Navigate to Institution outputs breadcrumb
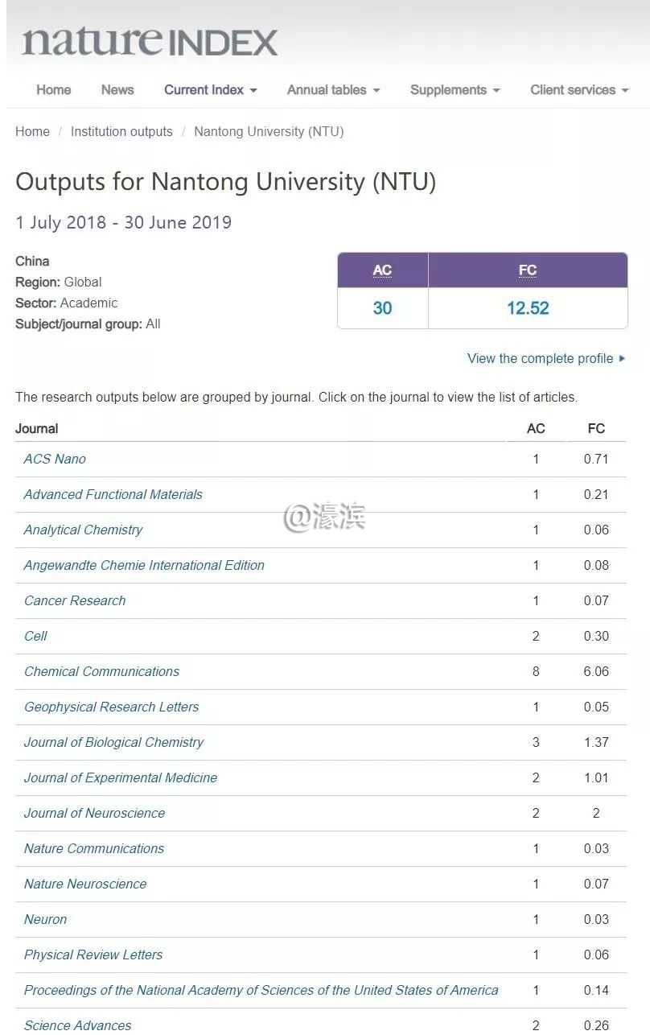Image resolution: width=650 pixels, height=1035 pixels. point(121,131)
